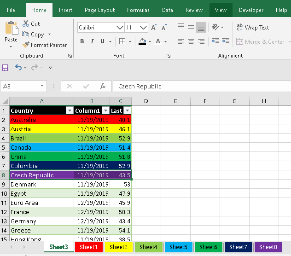
Task: Open the Last column filter dropdown
Action: [x=127, y=111]
